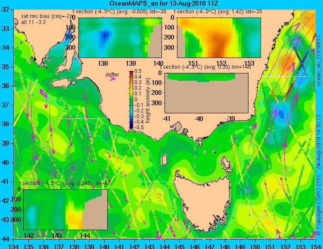
Task: Click the 150 longitude axis label
Action: 255,246
